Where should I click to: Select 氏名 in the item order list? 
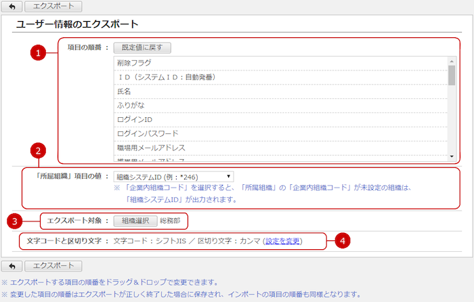pyautogui.click(x=280, y=91)
